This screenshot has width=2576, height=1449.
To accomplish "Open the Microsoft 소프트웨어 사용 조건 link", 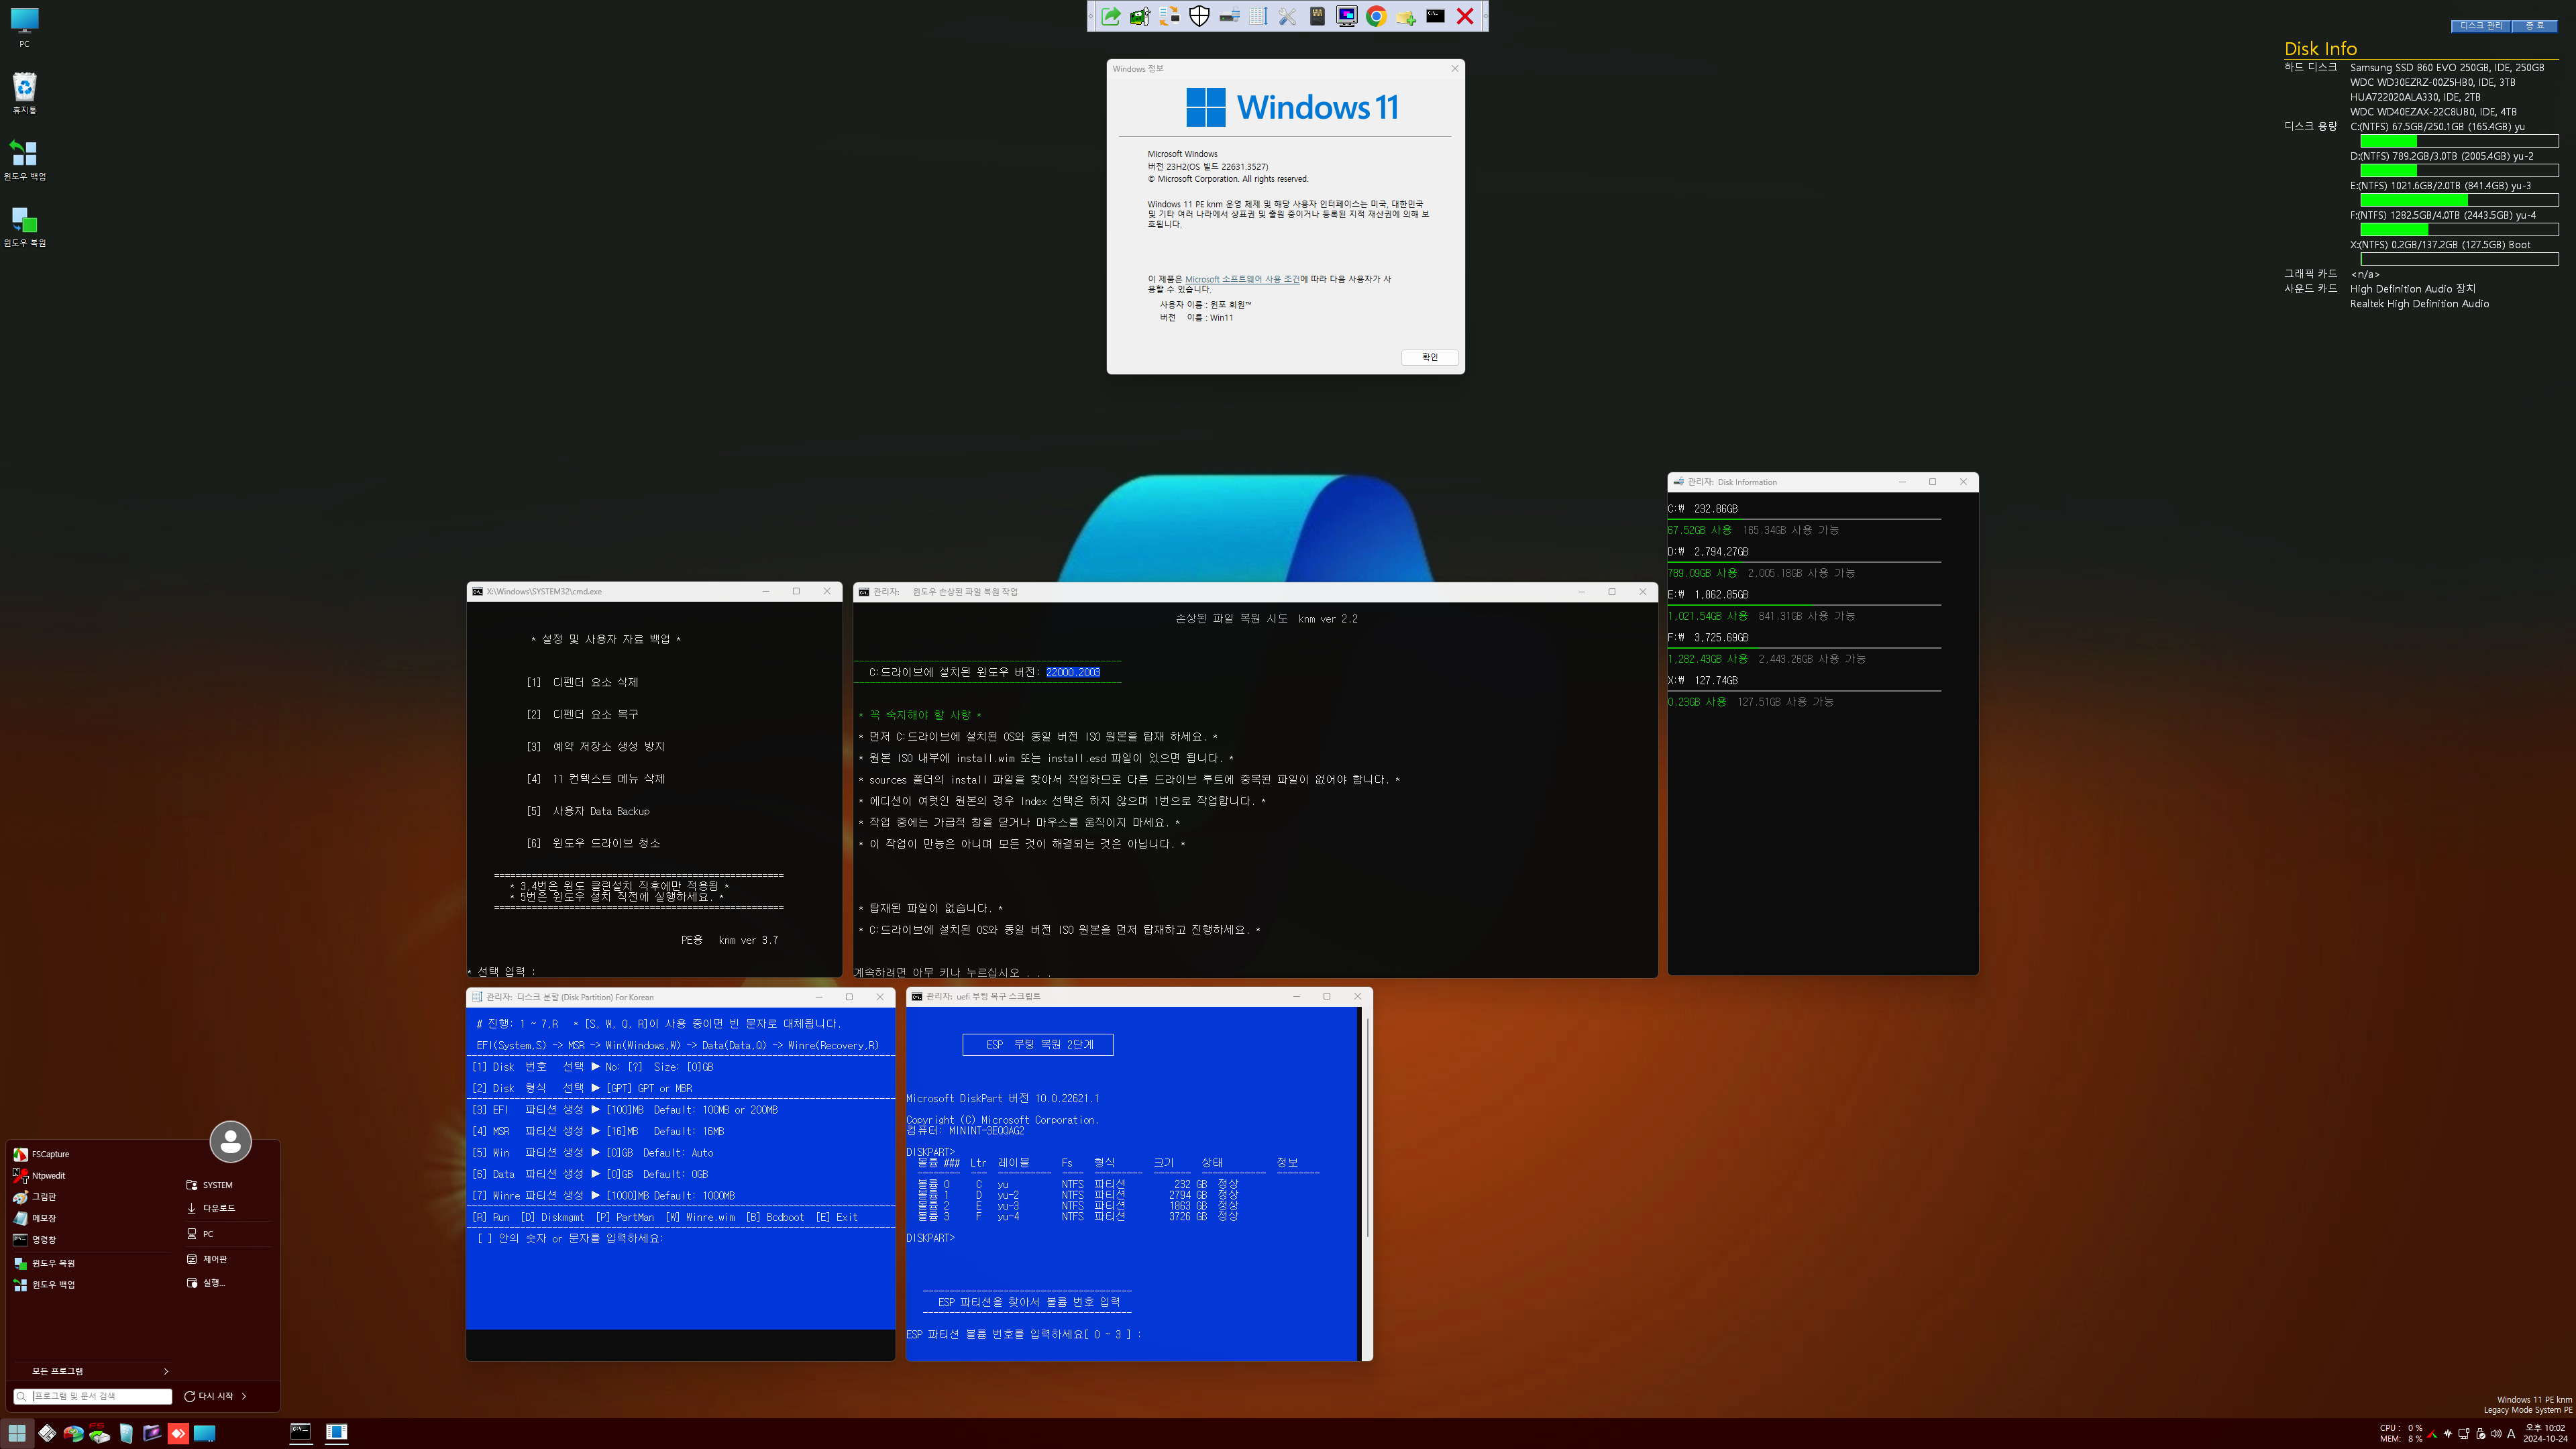I will tap(1242, 279).
